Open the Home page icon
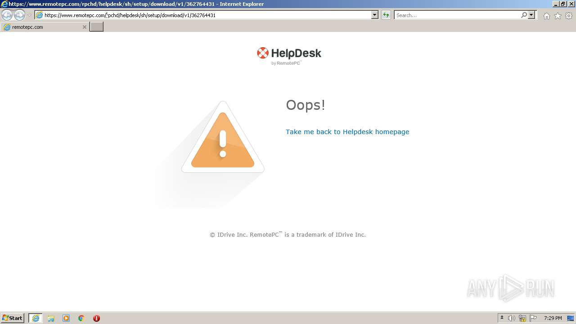The width and height of the screenshot is (576, 324). pos(546,16)
